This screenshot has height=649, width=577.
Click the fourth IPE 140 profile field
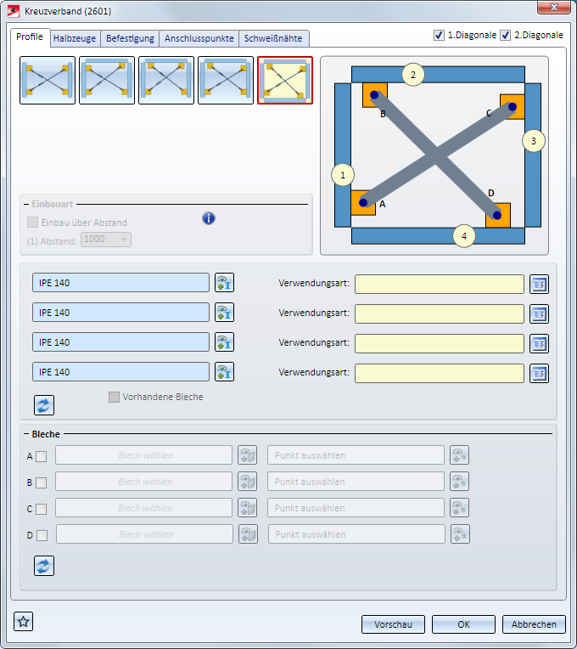(x=121, y=372)
